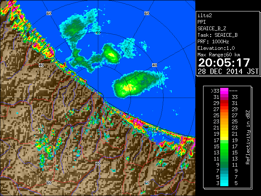Select the "Elevation:1.0" entry
261x196 pixels.
(216, 48)
